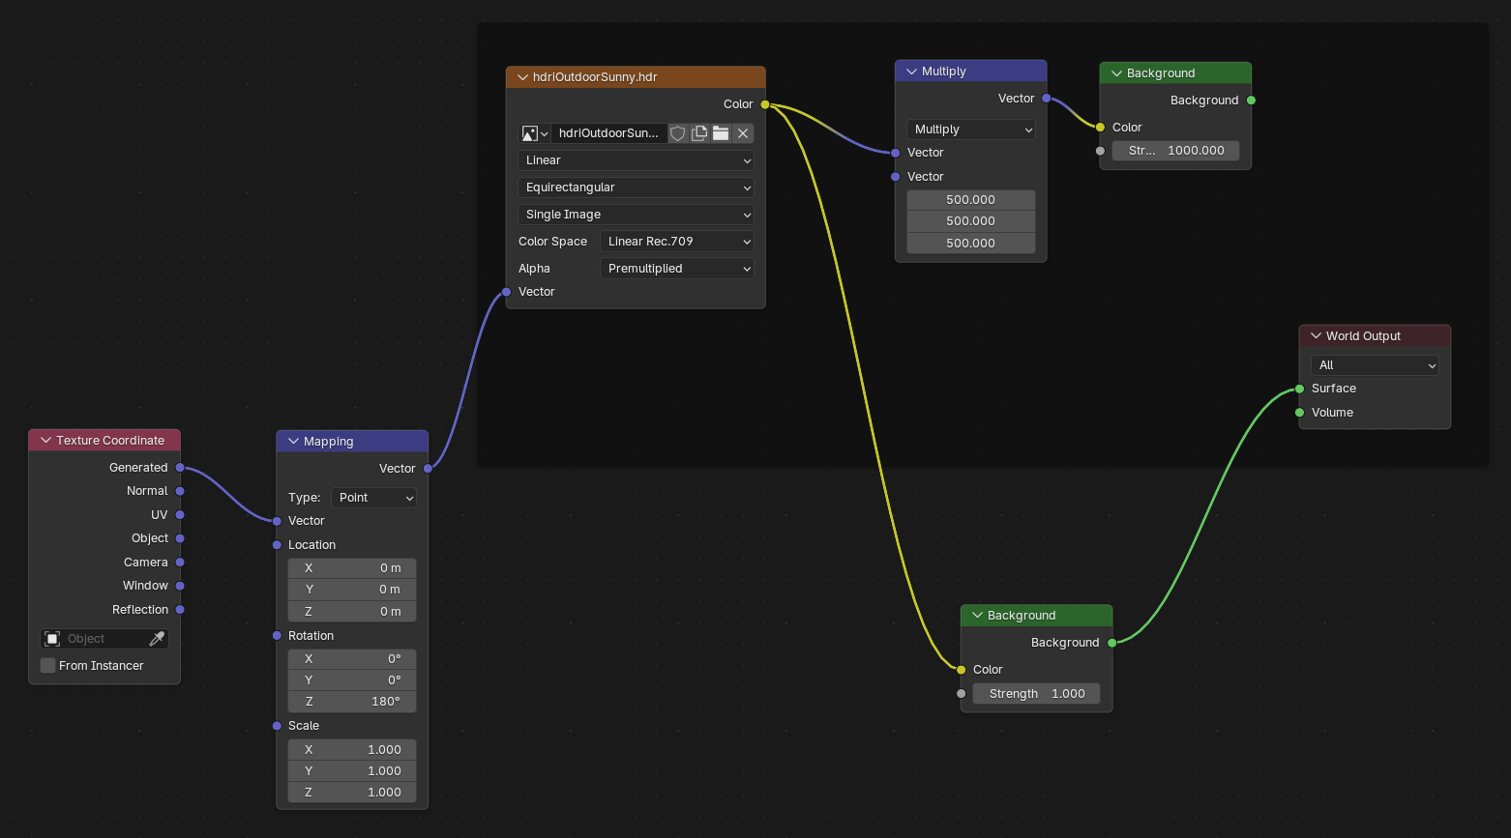Collapse the Texture Coordinate node

[45, 440]
